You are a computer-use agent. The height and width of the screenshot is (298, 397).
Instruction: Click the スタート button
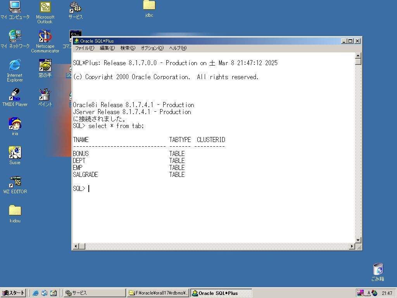13,293
